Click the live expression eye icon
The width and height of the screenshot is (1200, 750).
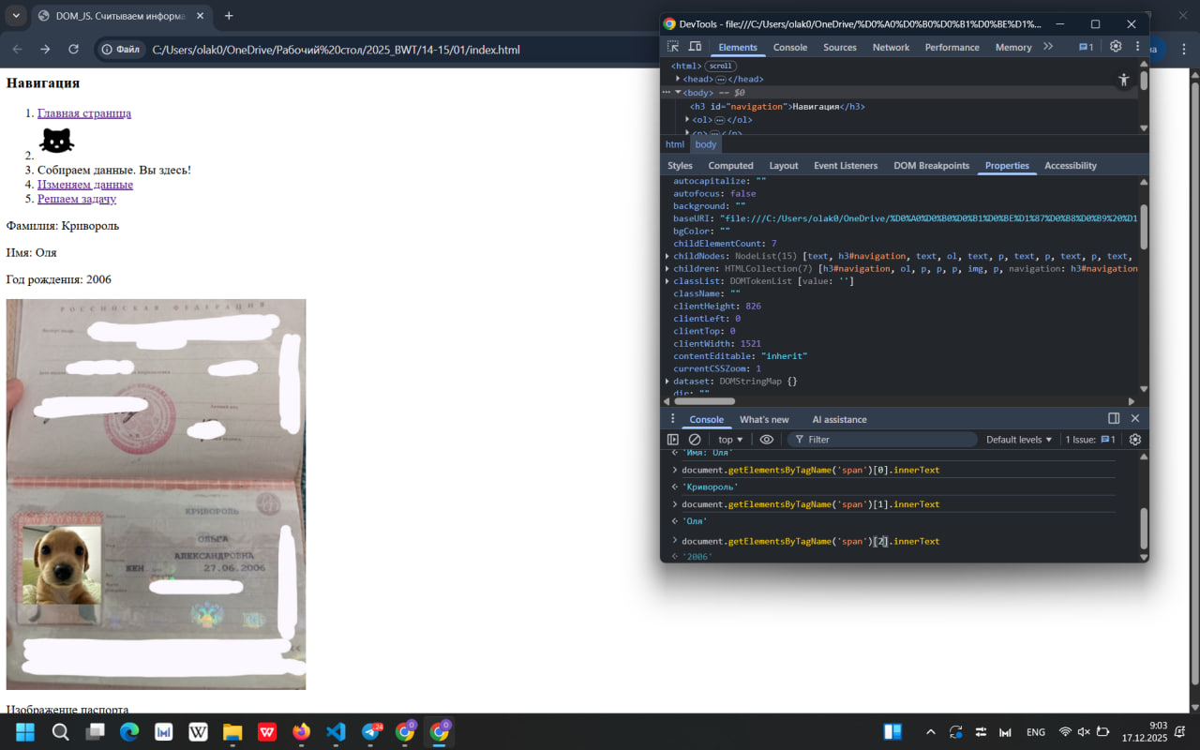pyautogui.click(x=767, y=440)
